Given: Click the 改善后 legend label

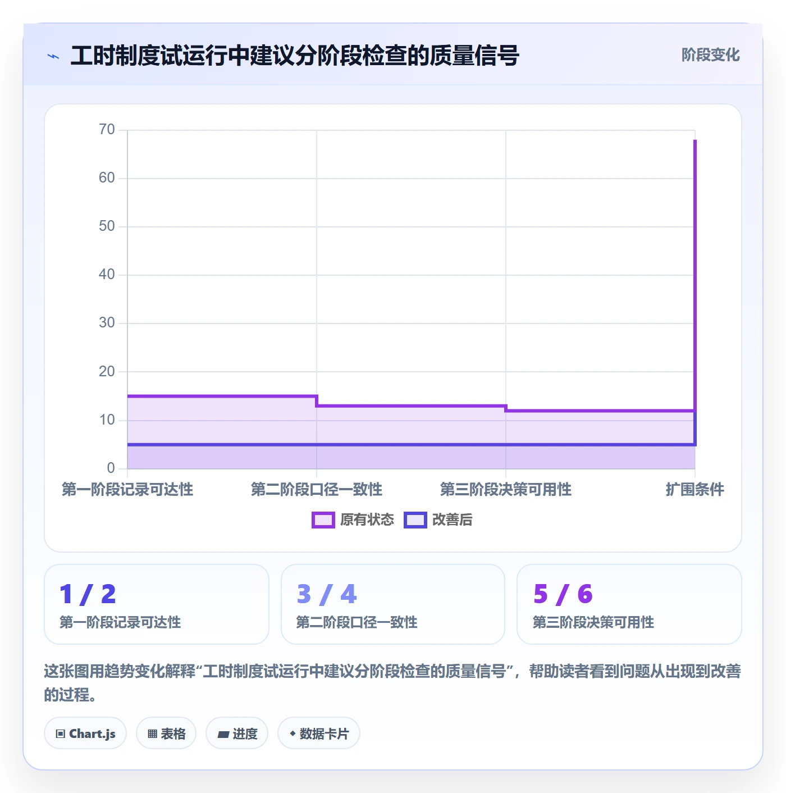Looking at the screenshot, I should click(453, 520).
